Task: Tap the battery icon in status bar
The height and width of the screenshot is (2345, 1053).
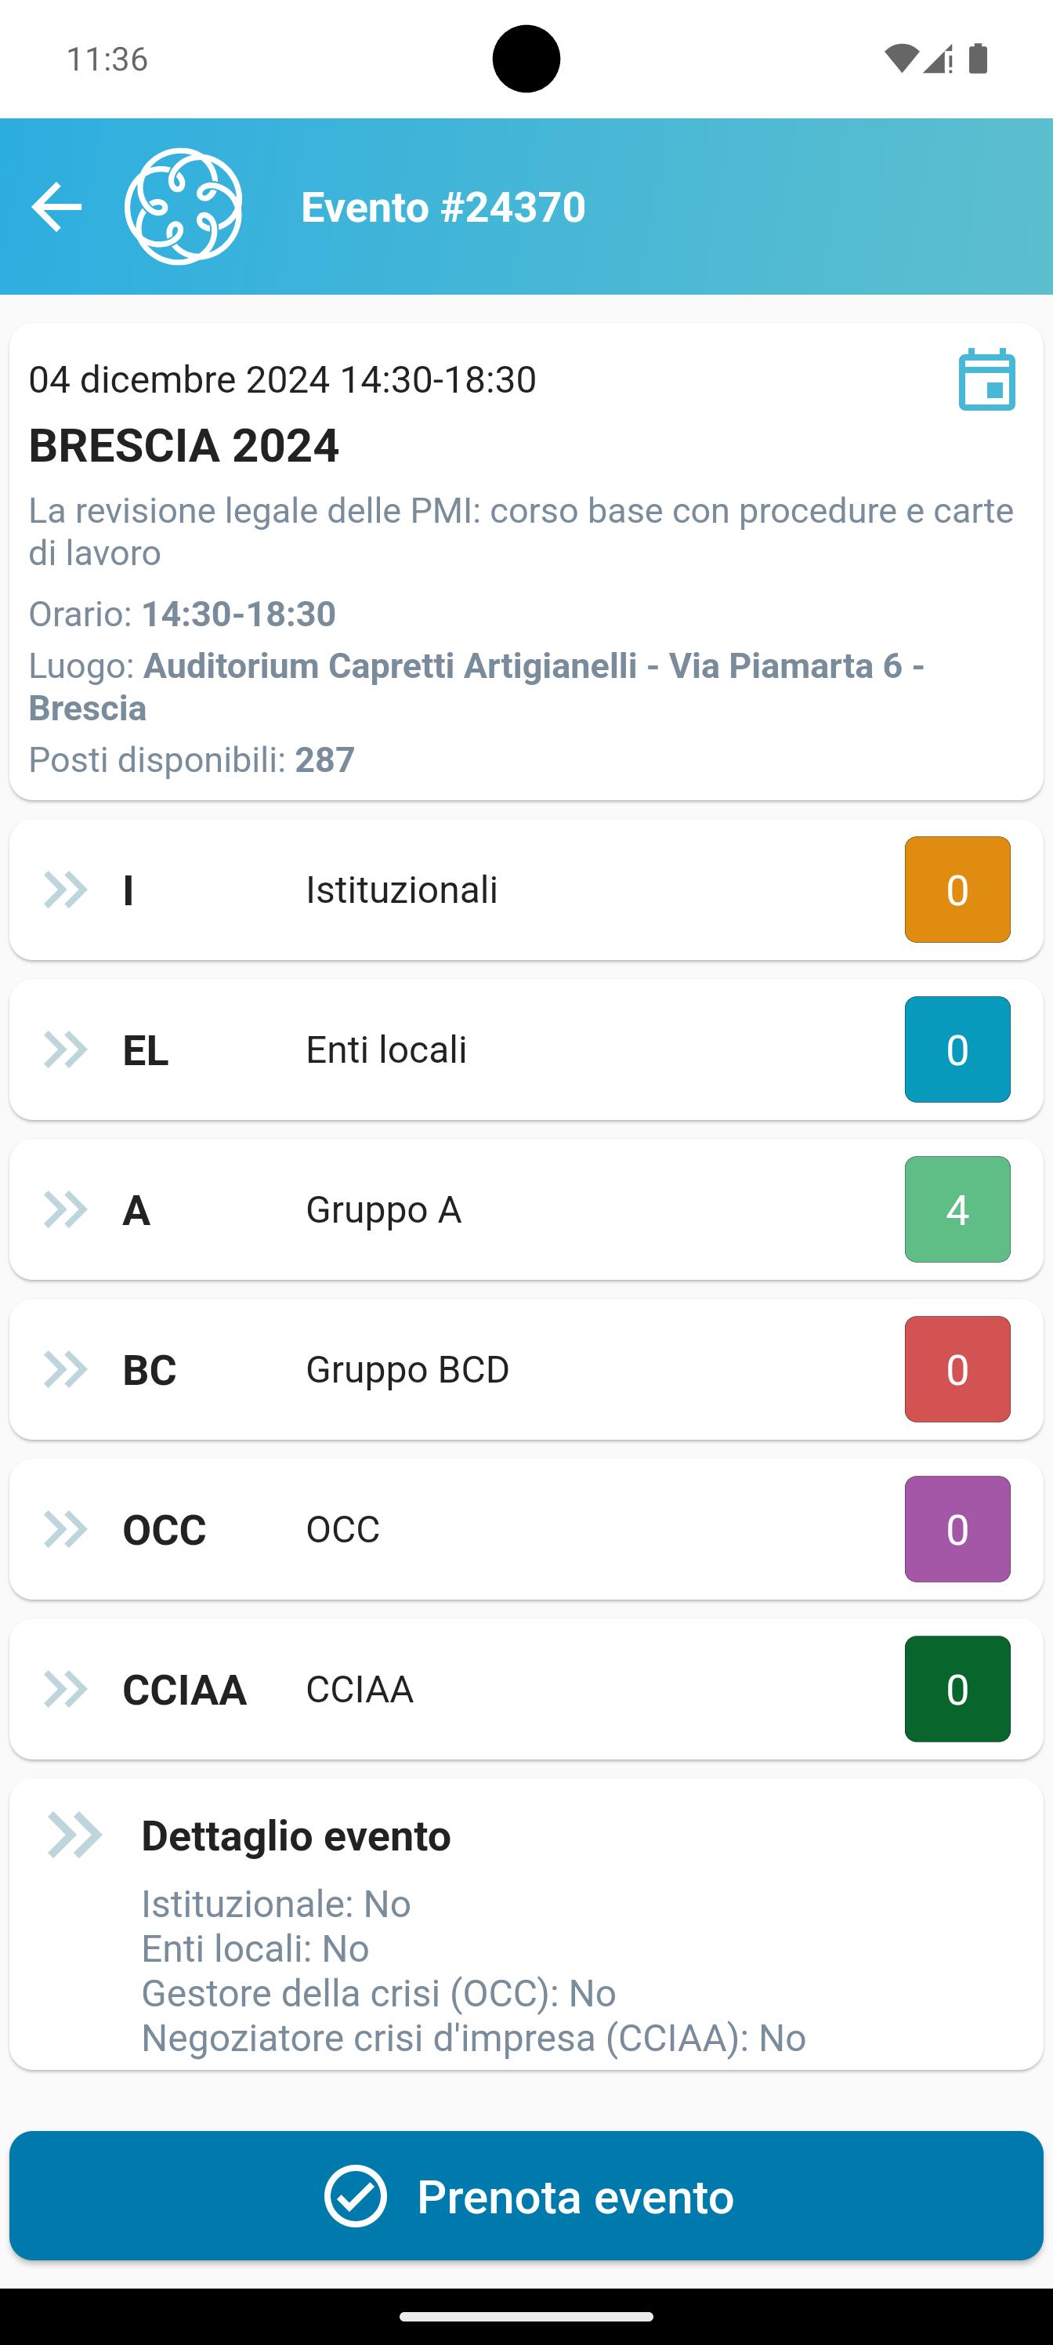Action: point(979,59)
